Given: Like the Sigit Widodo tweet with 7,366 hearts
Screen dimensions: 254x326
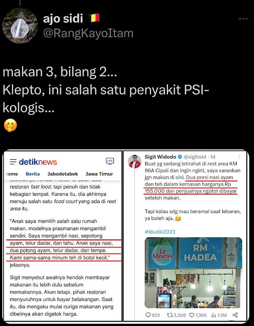Looking at the screenshot, I should click(x=192, y=315).
